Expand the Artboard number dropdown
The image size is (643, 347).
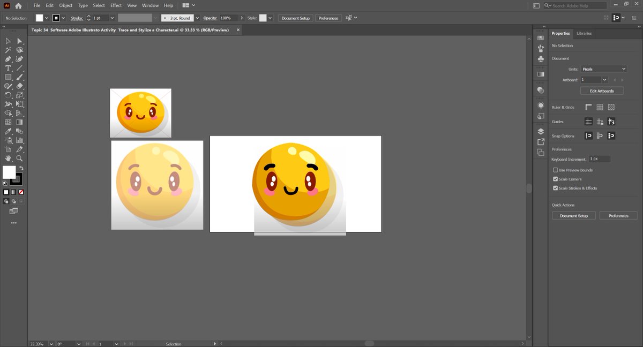[604, 80]
